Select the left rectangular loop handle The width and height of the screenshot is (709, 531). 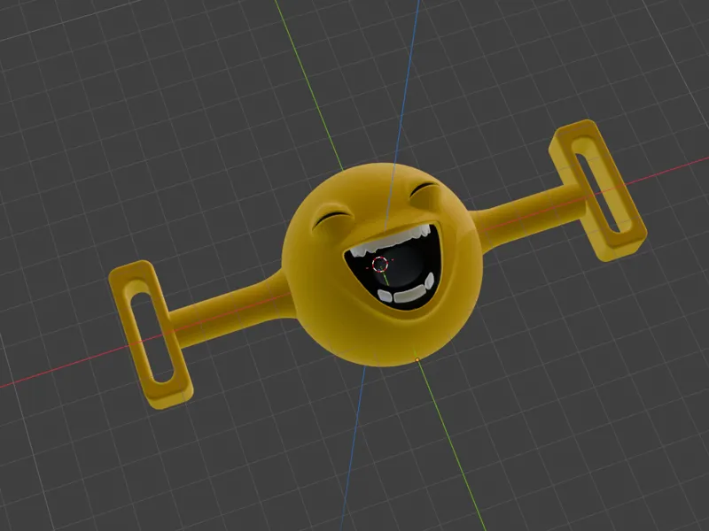[x=151, y=335]
